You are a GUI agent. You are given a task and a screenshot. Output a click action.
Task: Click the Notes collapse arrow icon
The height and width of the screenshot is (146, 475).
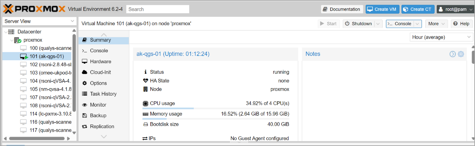pos(452,54)
